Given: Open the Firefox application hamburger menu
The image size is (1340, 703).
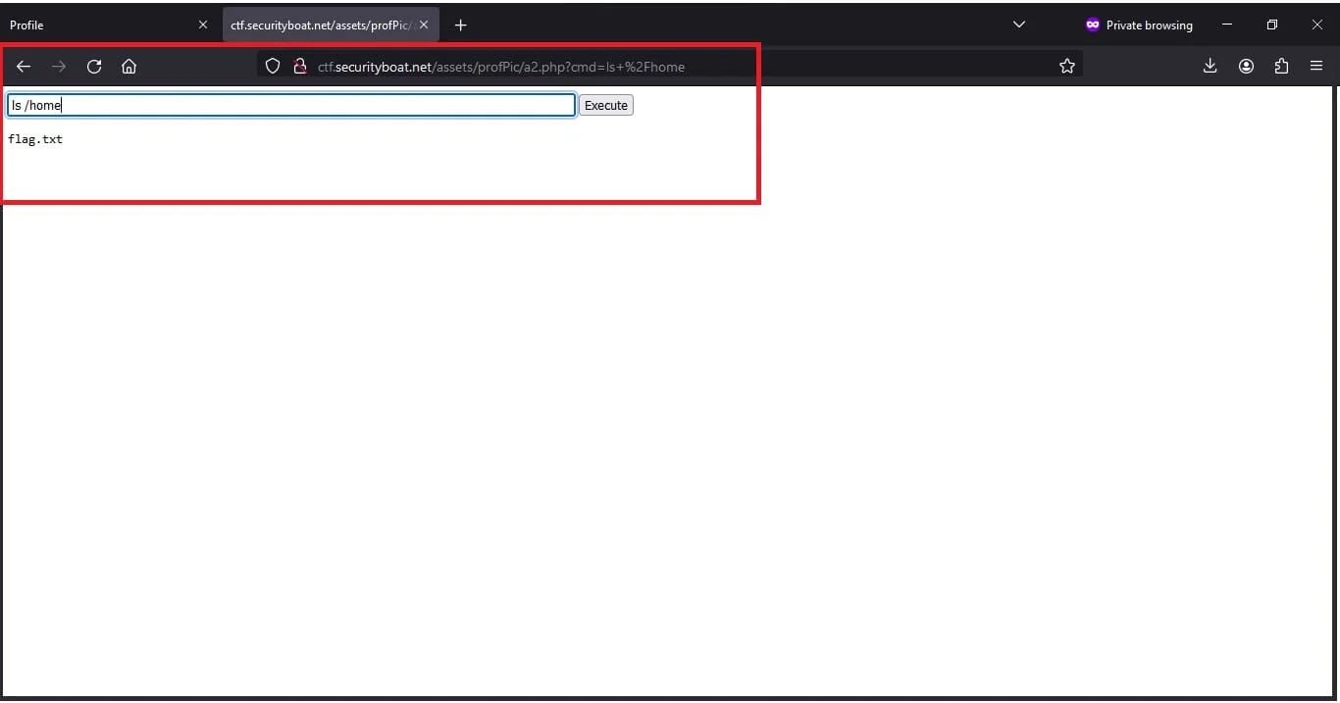Looking at the screenshot, I should pyautogui.click(x=1316, y=66).
